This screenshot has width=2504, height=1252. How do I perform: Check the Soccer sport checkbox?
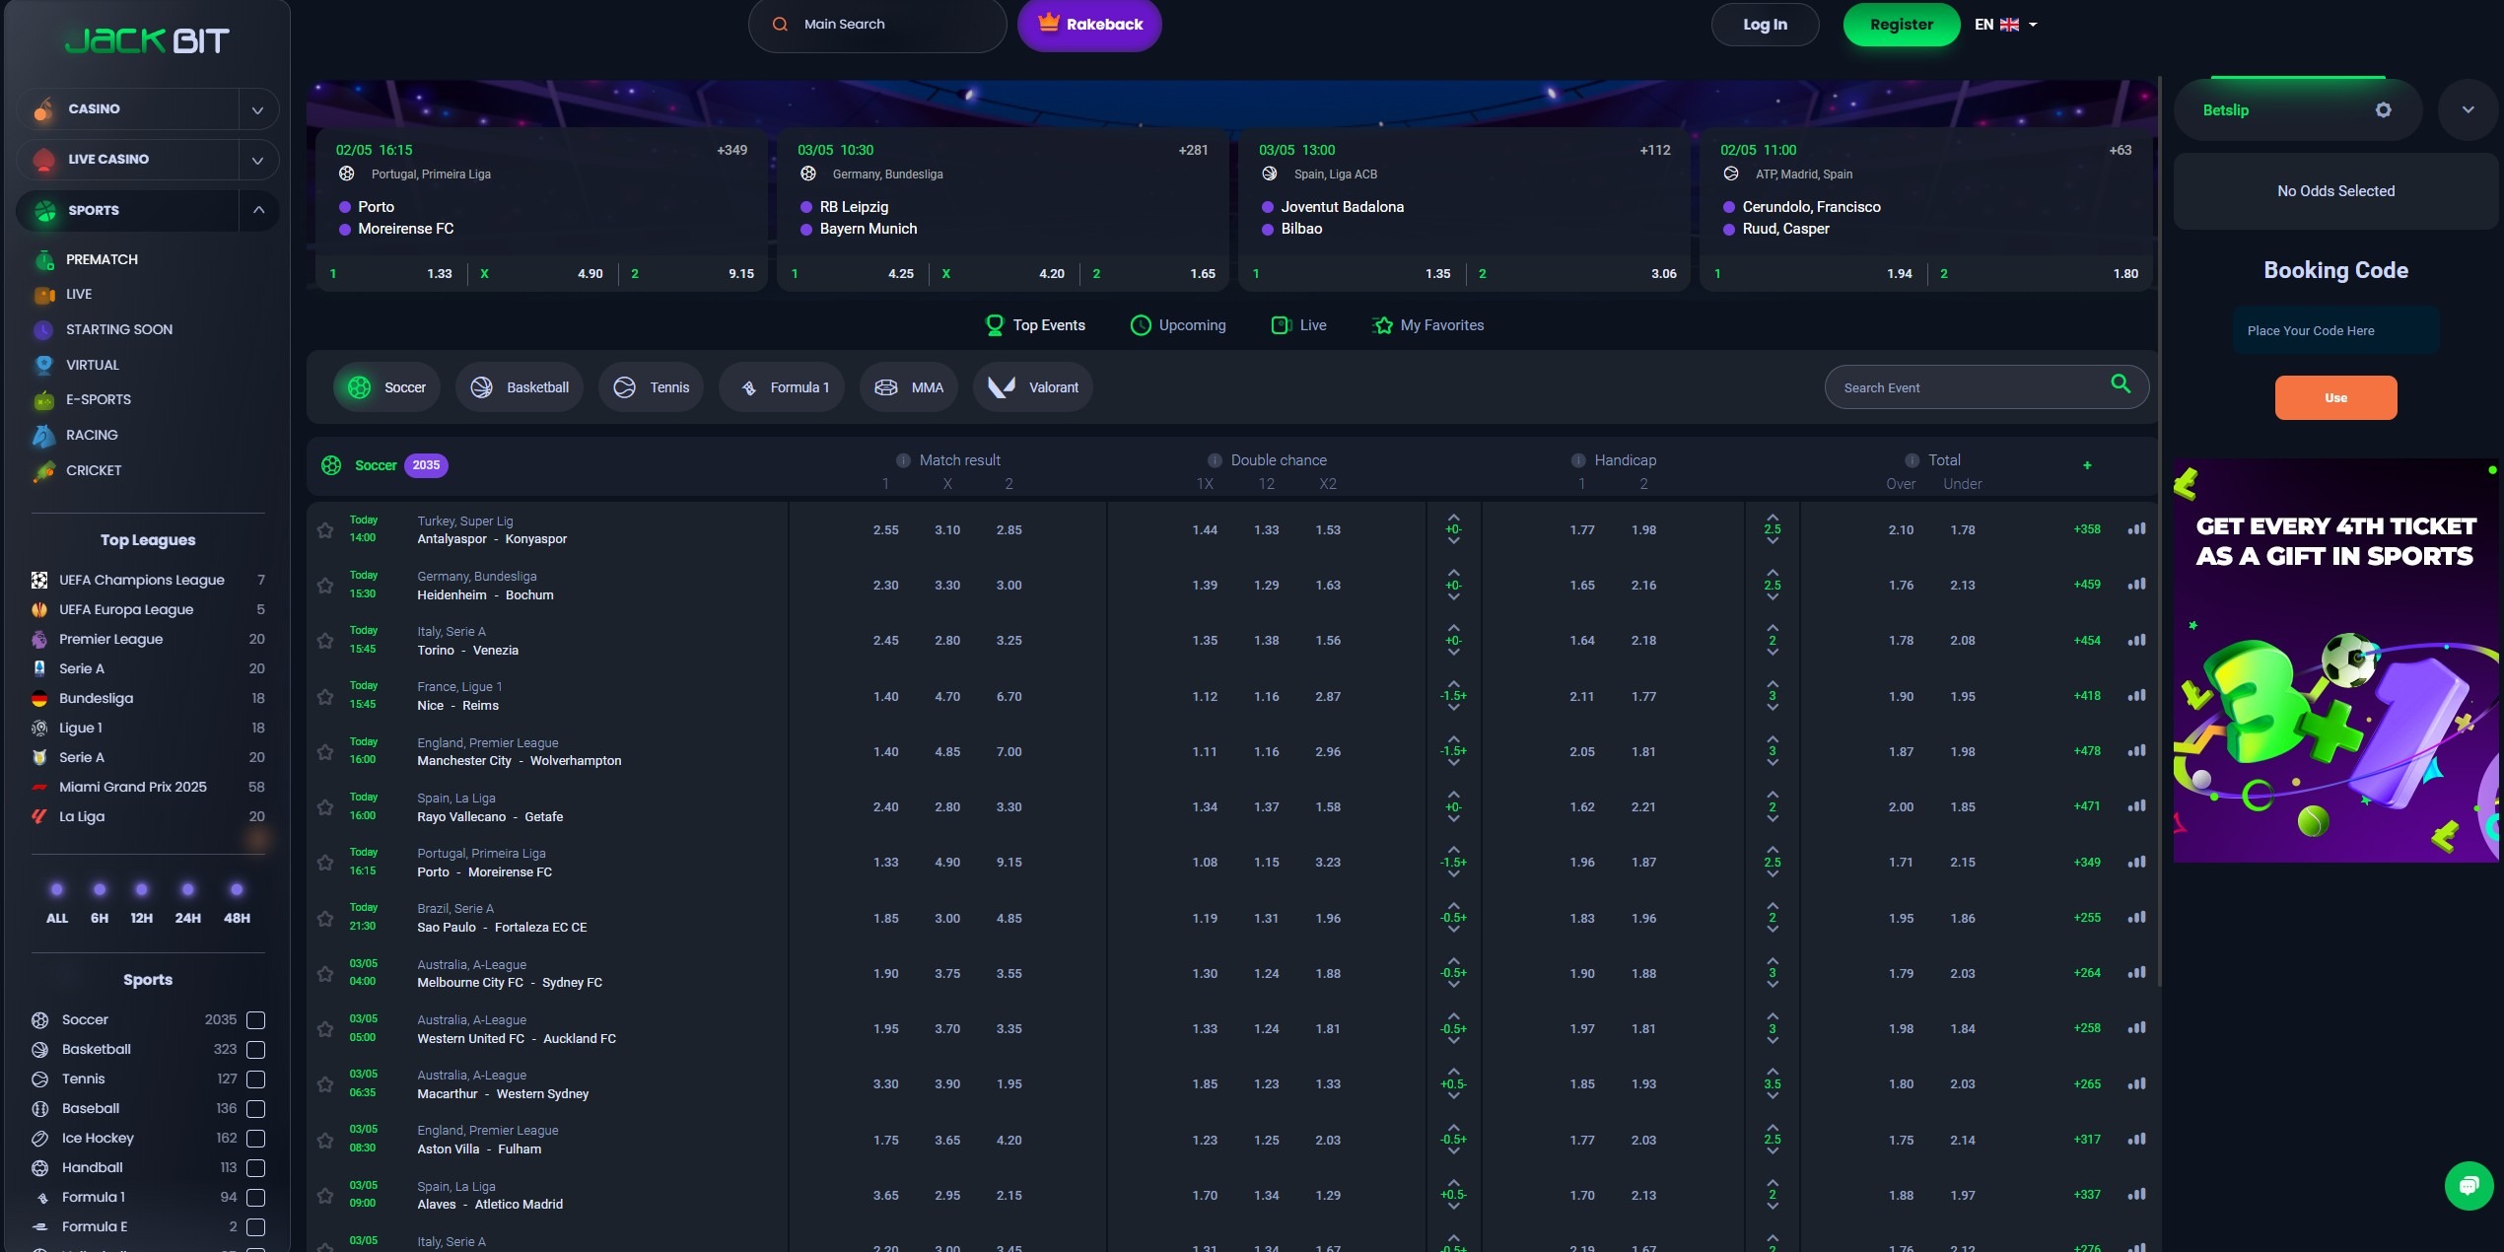(256, 1020)
